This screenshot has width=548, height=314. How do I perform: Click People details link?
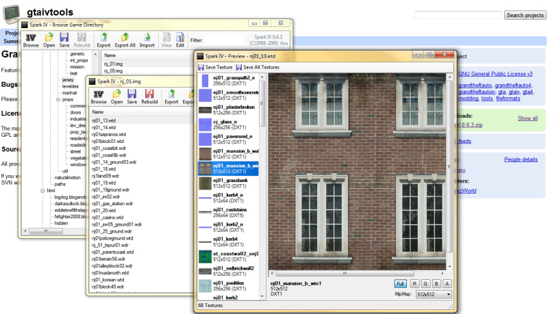(521, 159)
